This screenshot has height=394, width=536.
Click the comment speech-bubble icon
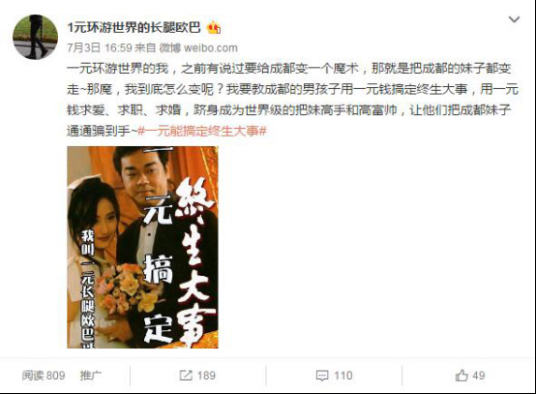[x=322, y=376]
